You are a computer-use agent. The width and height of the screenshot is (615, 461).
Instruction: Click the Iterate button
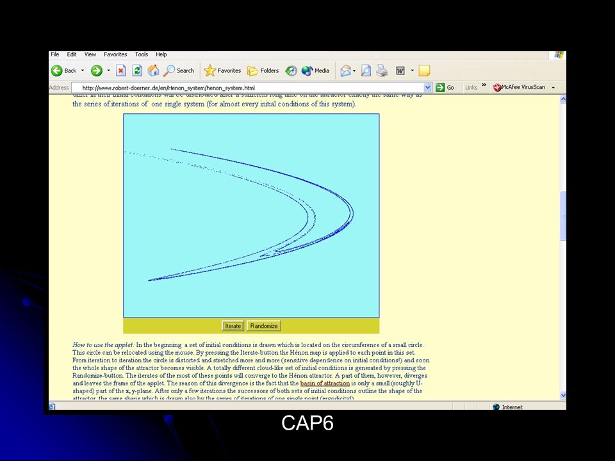tap(233, 326)
